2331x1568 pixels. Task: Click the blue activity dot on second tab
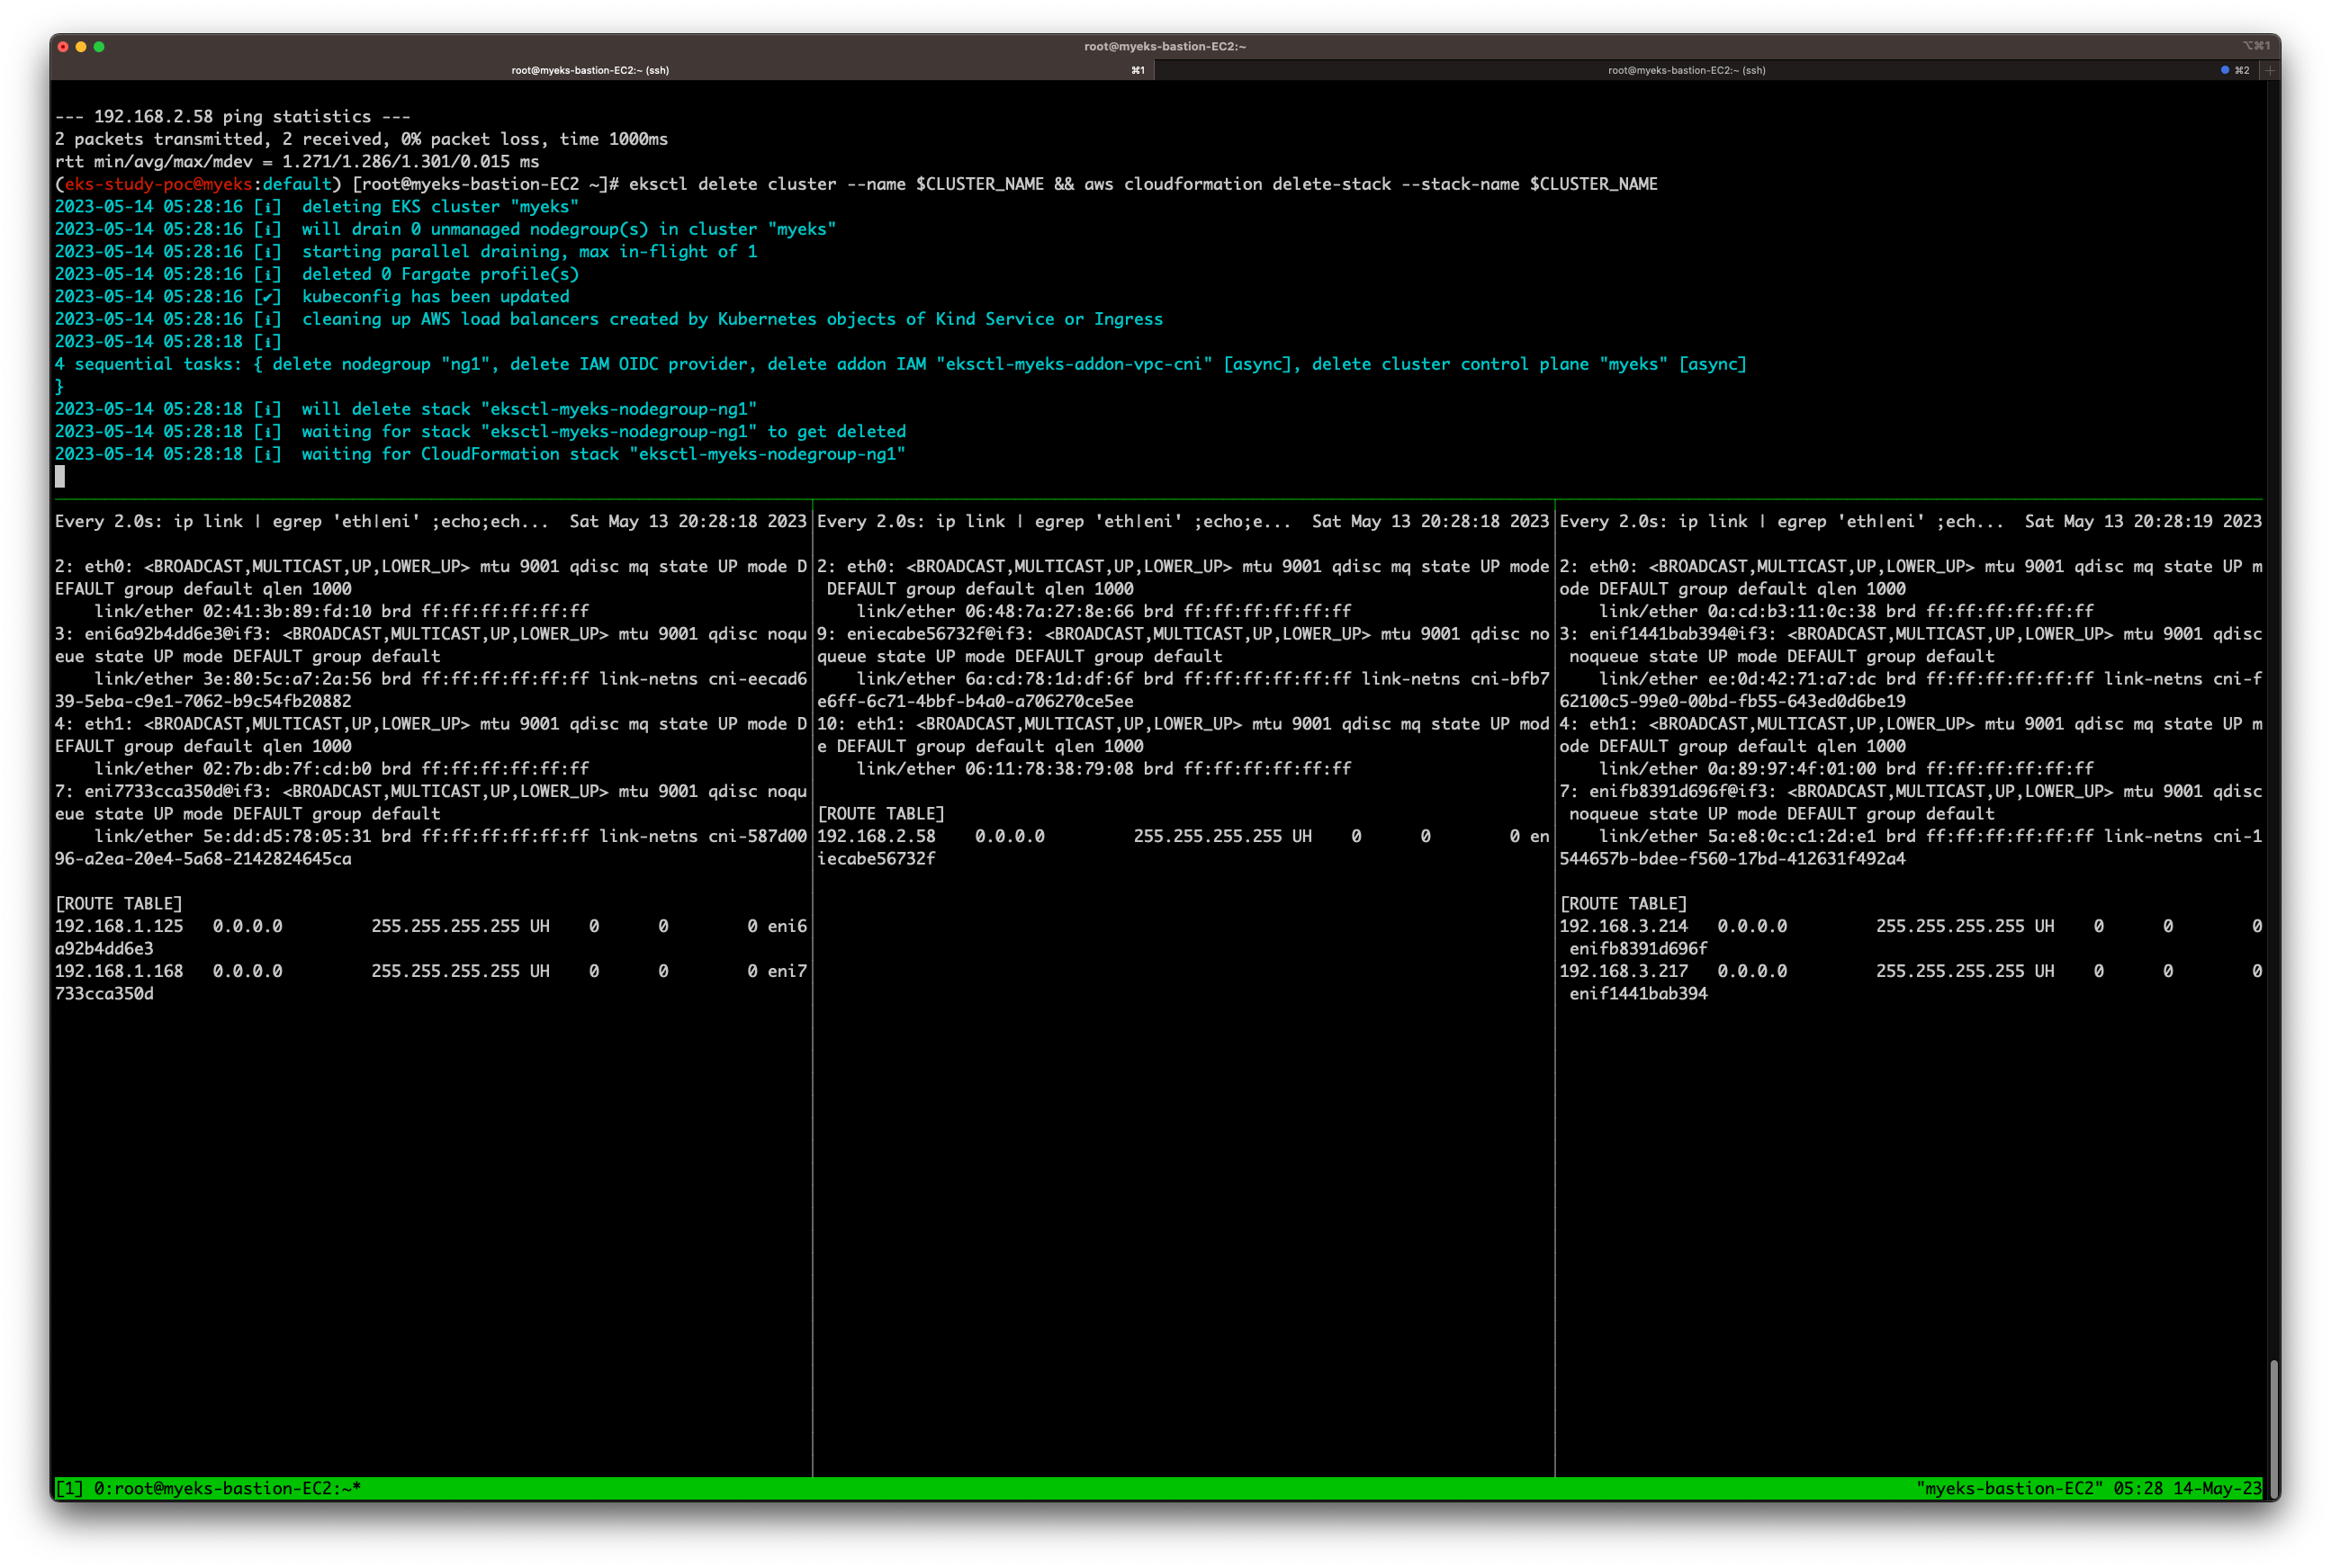click(2224, 70)
